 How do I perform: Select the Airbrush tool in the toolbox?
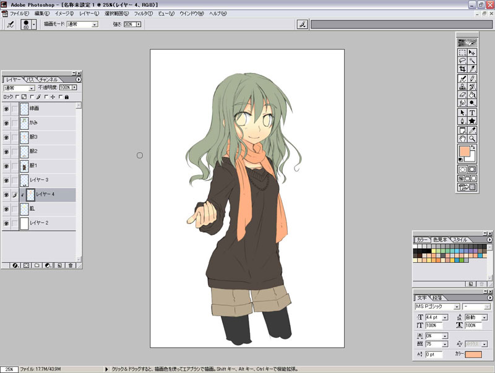[462, 79]
